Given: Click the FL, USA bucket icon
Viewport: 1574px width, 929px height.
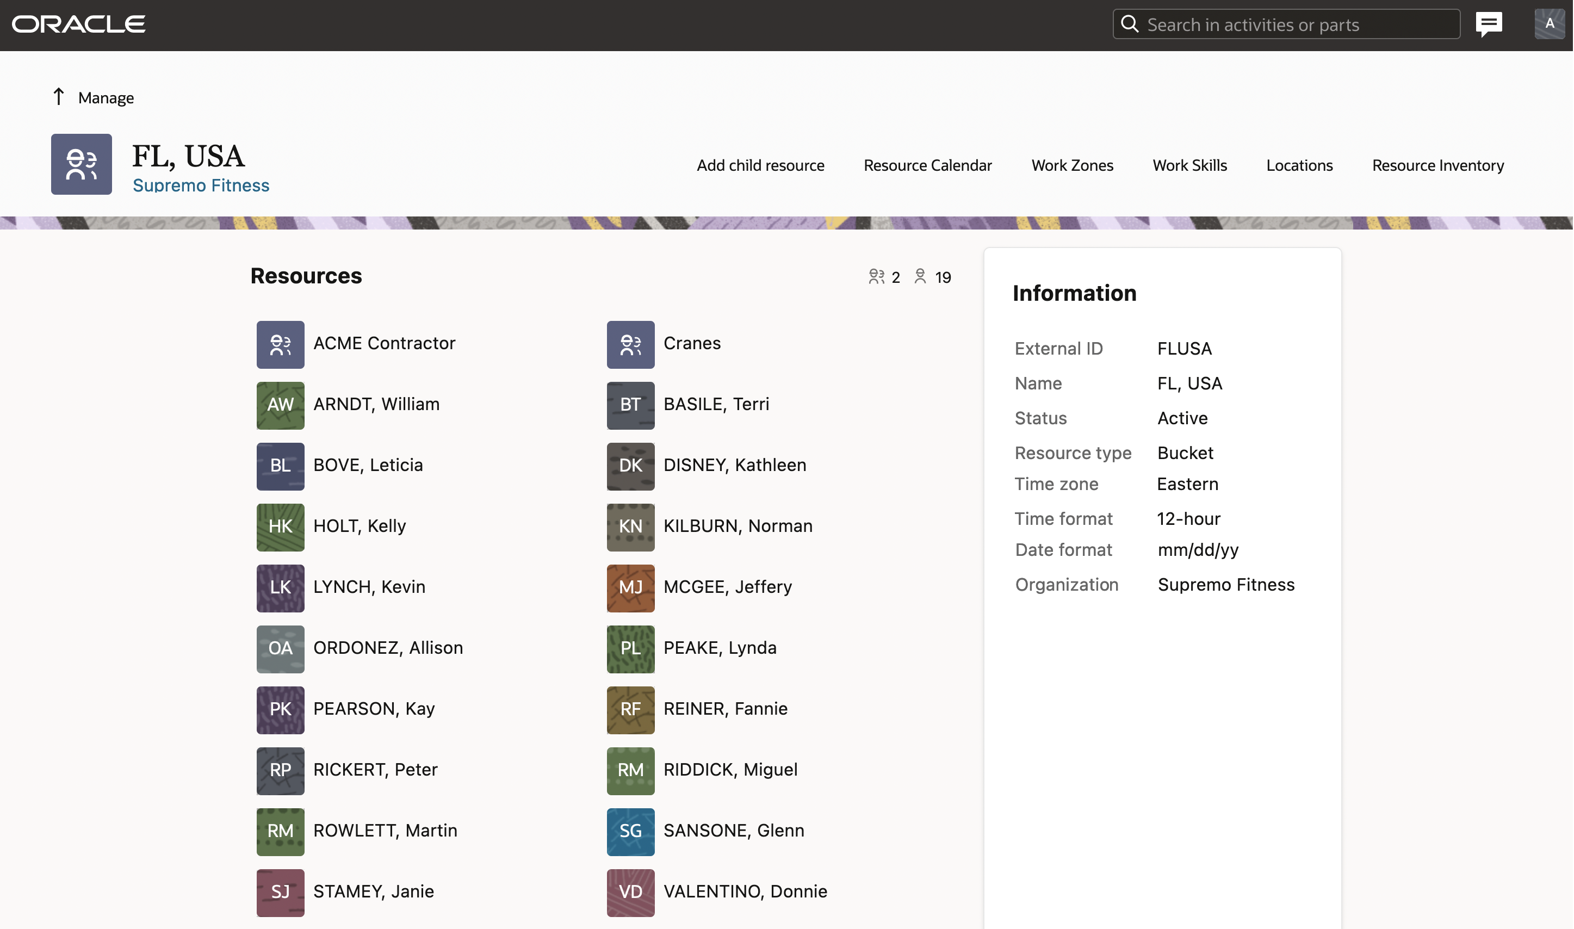Looking at the screenshot, I should pyautogui.click(x=82, y=164).
